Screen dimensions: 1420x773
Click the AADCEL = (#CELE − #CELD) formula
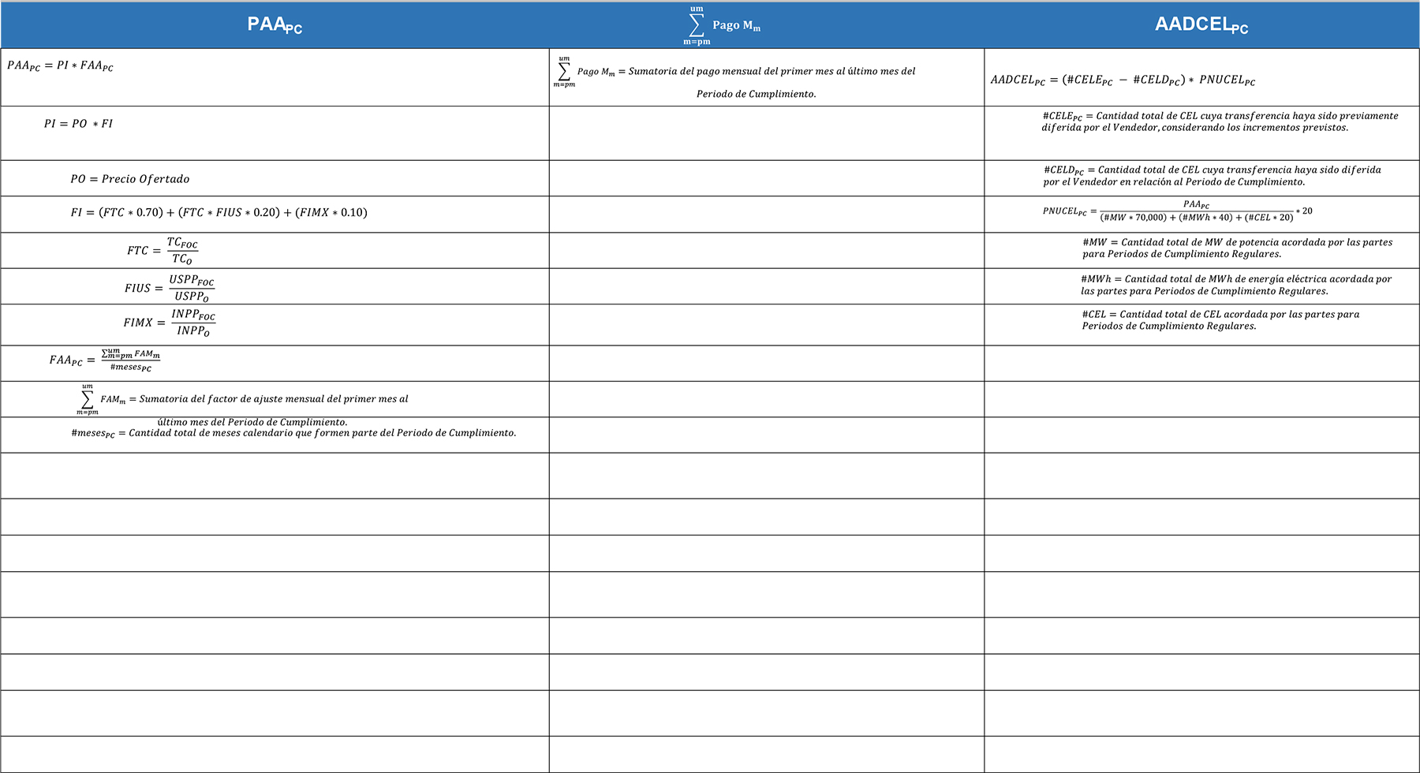pos(1123,80)
